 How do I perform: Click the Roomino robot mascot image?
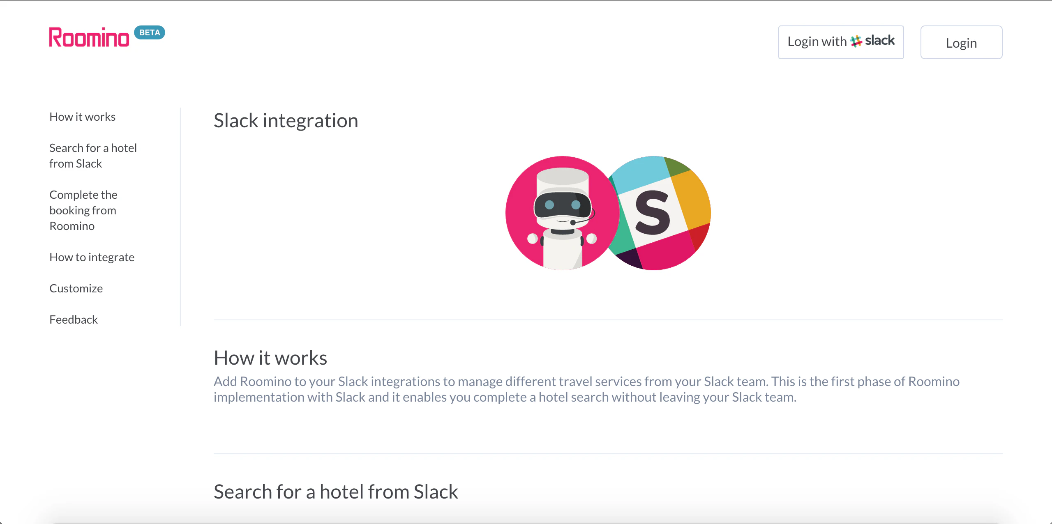point(562,213)
